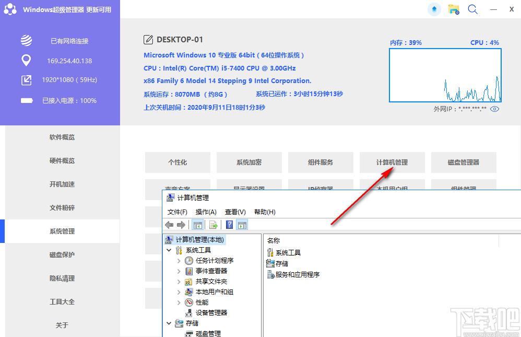Click 服务和应用程序 icon in right pane
This screenshot has height=337, width=521.
270,274
